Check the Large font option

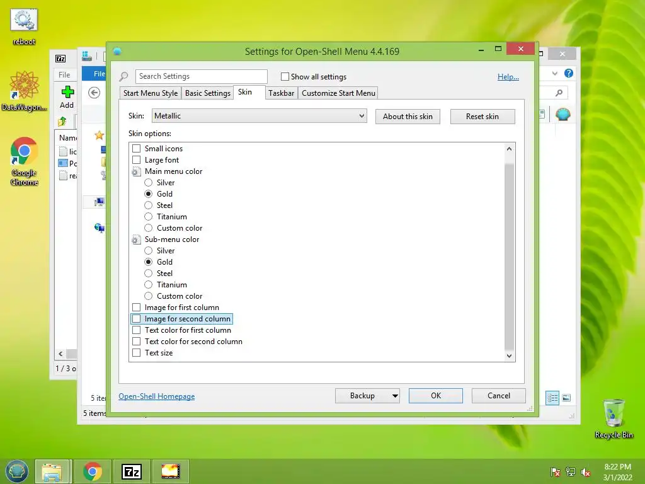point(137,159)
